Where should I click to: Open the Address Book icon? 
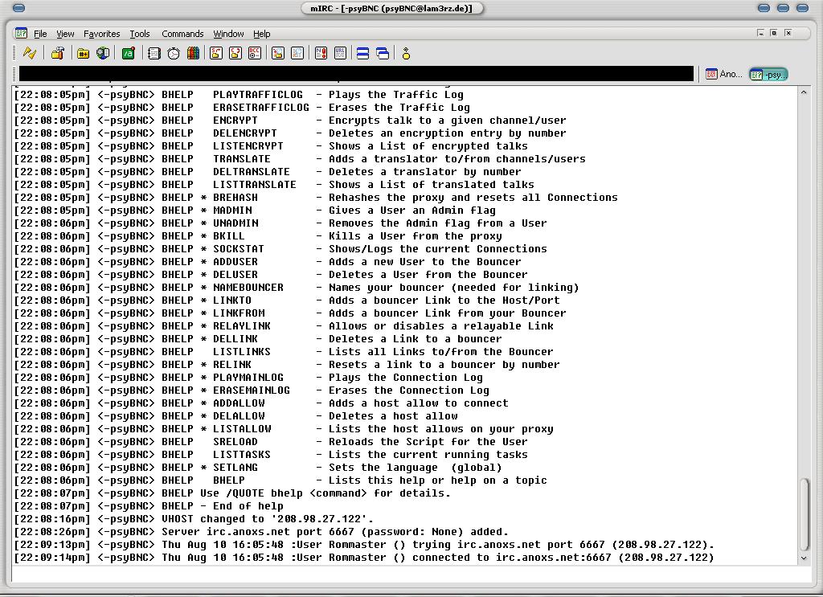coord(154,53)
